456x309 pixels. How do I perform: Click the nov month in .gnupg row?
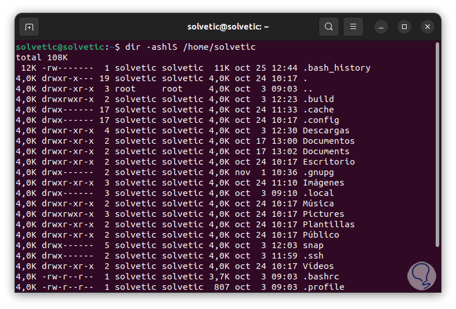pyautogui.click(x=243, y=172)
